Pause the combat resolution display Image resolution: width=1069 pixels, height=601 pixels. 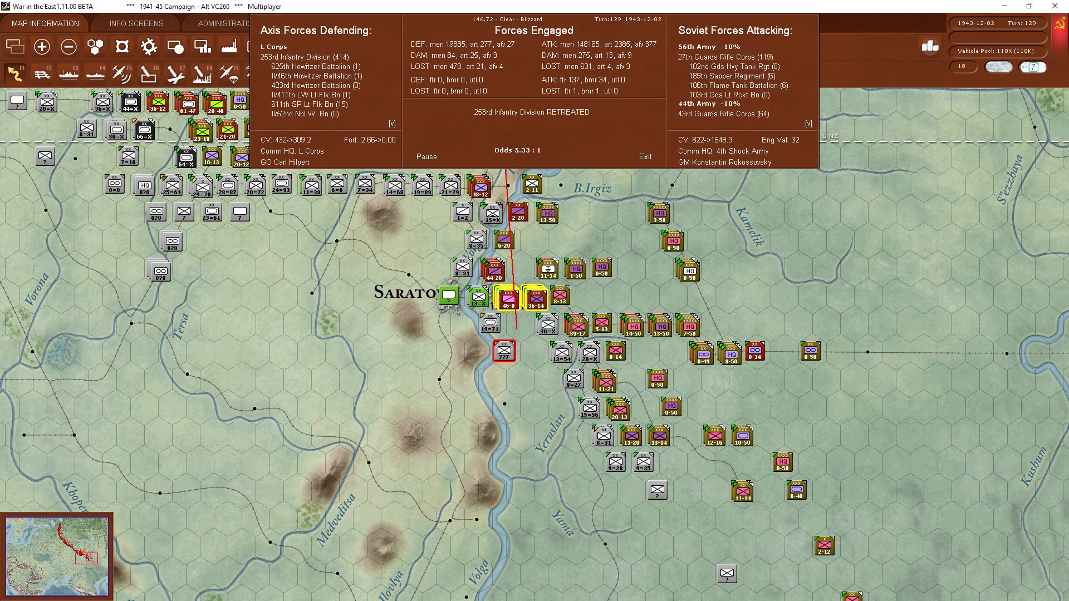tap(426, 157)
